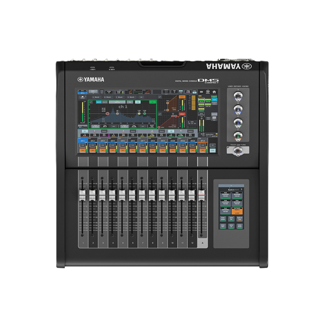Image resolution: width=324 pixels, height=324 pixels.
Task: Expand the Comp dynamics graph via its icon
Action: (160, 114)
